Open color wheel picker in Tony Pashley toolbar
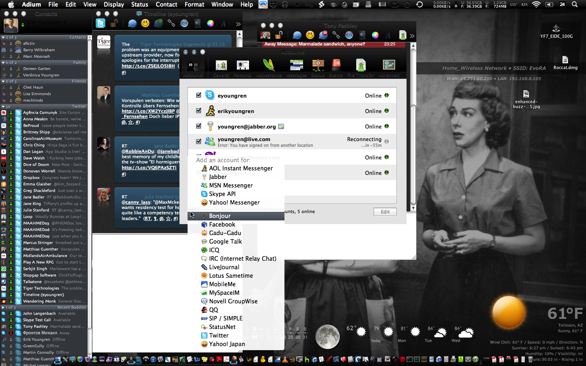Screen dimensions: 586x366 (375, 35)
